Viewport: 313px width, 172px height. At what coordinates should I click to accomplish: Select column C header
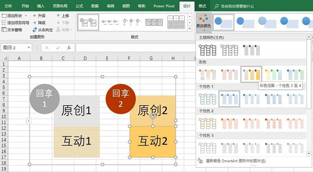(63, 58)
